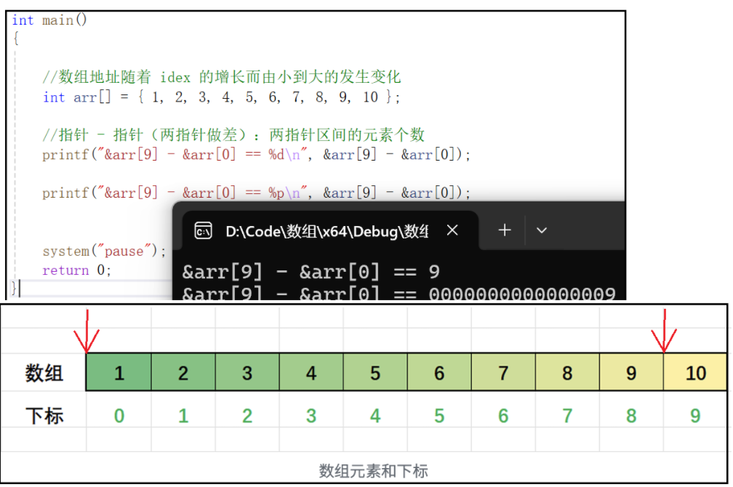Image resolution: width=733 pixels, height=487 pixels.
Task: Click the green index 5 under 下标
Action: click(x=439, y=416)
